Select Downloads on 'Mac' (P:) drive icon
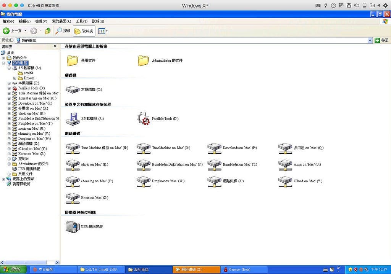Image resolution: width=391 pixels, height=274 pixels. 214,148
